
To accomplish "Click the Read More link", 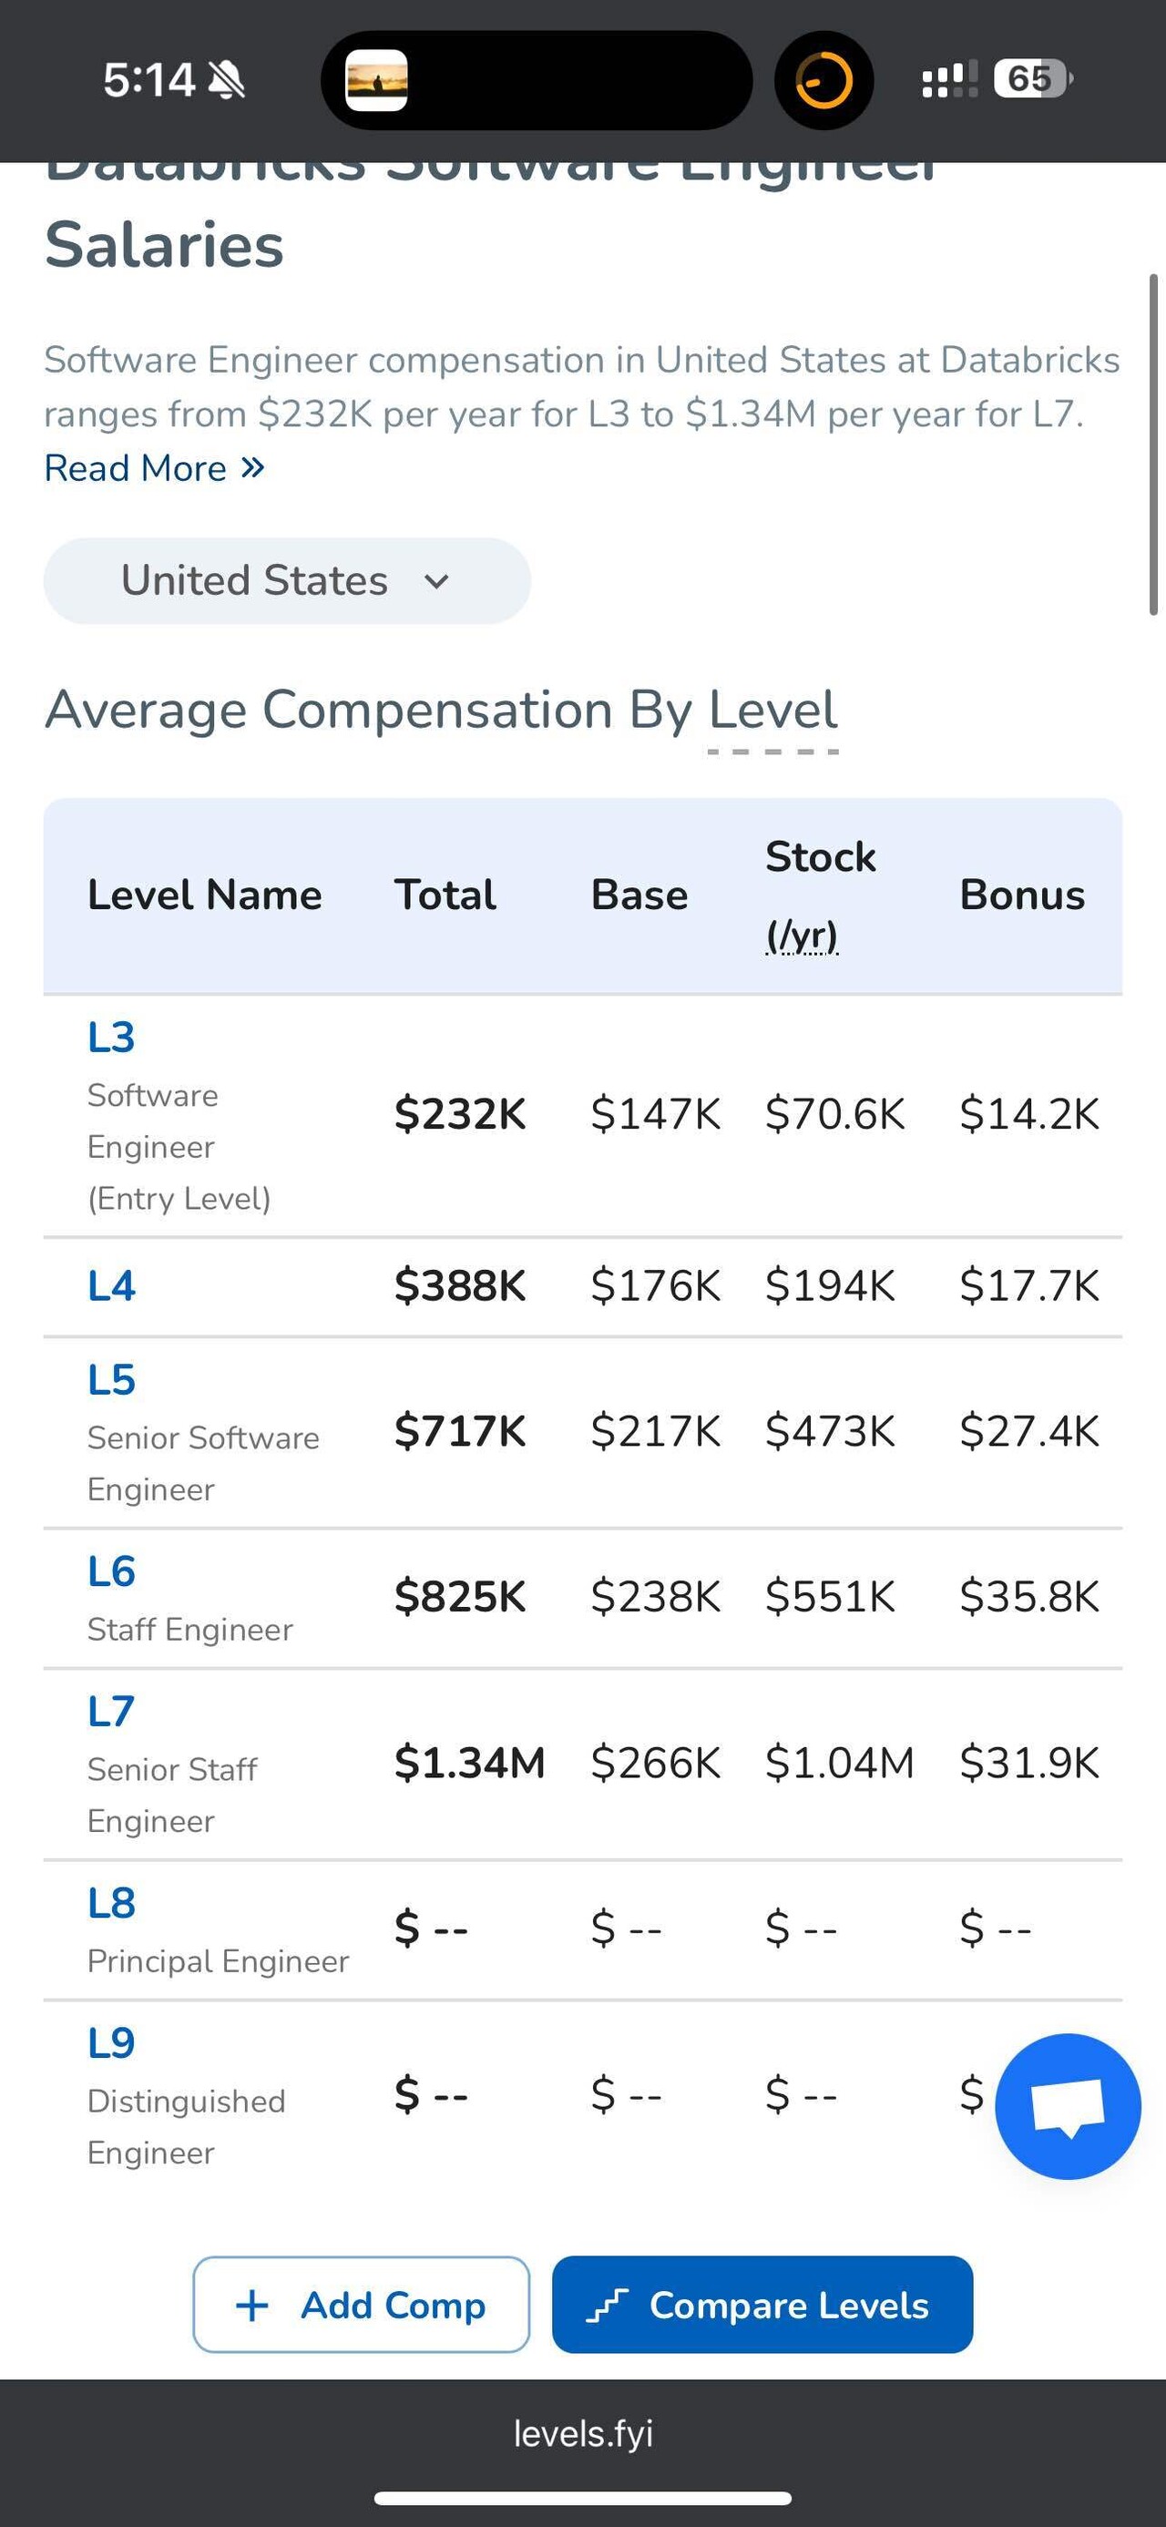I will click(x=136, y=468).
